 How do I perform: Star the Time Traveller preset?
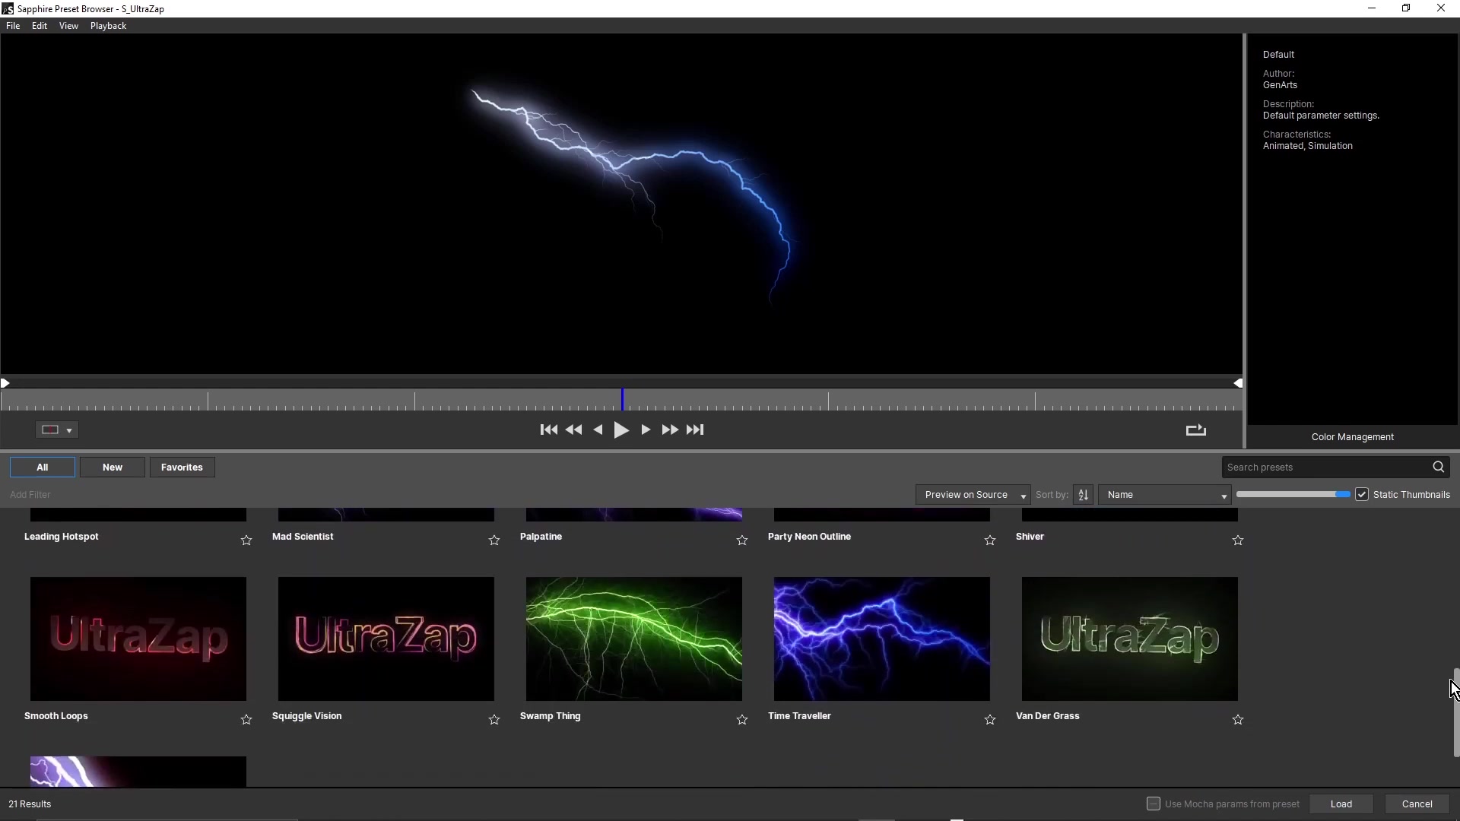pos(990,720)
